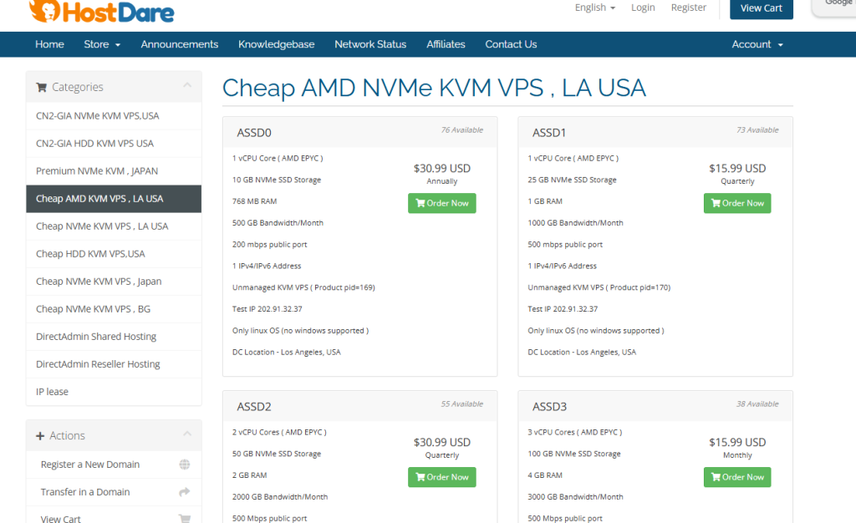Image resolution: width=856 pixels, height=523 pixels.
Task: Open the IP lease category
Action: click(114, 392)
